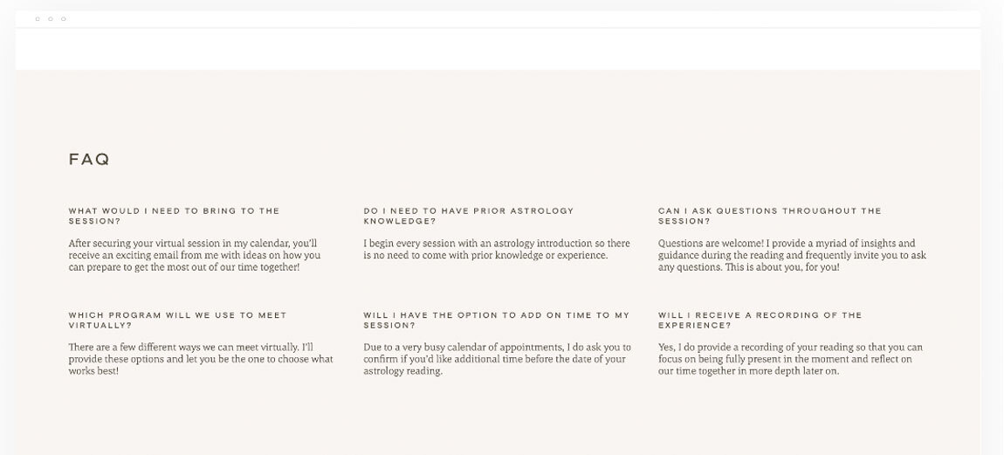This screenshot has height=455, width=1004.
Task: Click the answer about securing your virtual session
Action: pyautogui.click(x=194, y=255)
